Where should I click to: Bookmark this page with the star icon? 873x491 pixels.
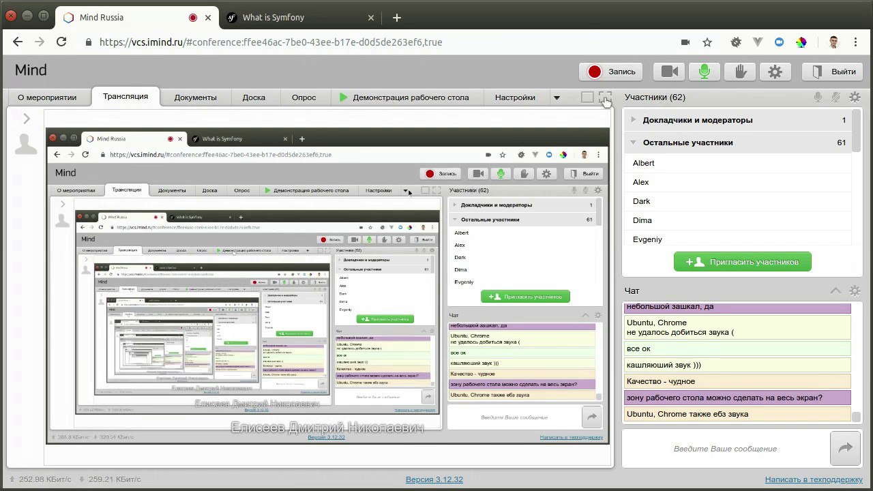point(707,42)
